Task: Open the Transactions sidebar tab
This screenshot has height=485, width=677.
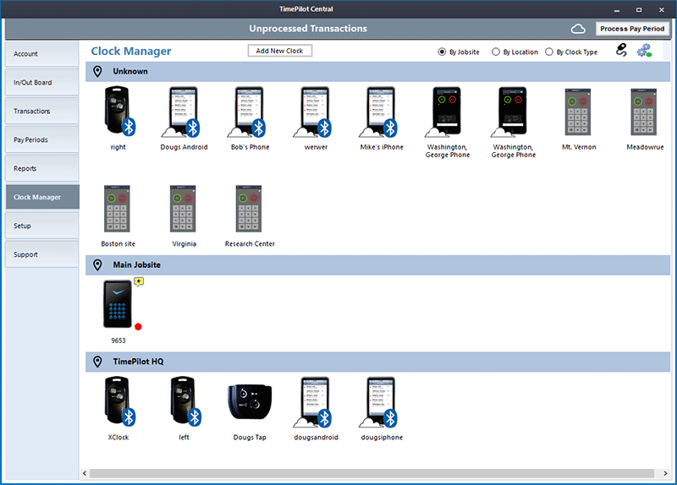Action: click(42, 112)
